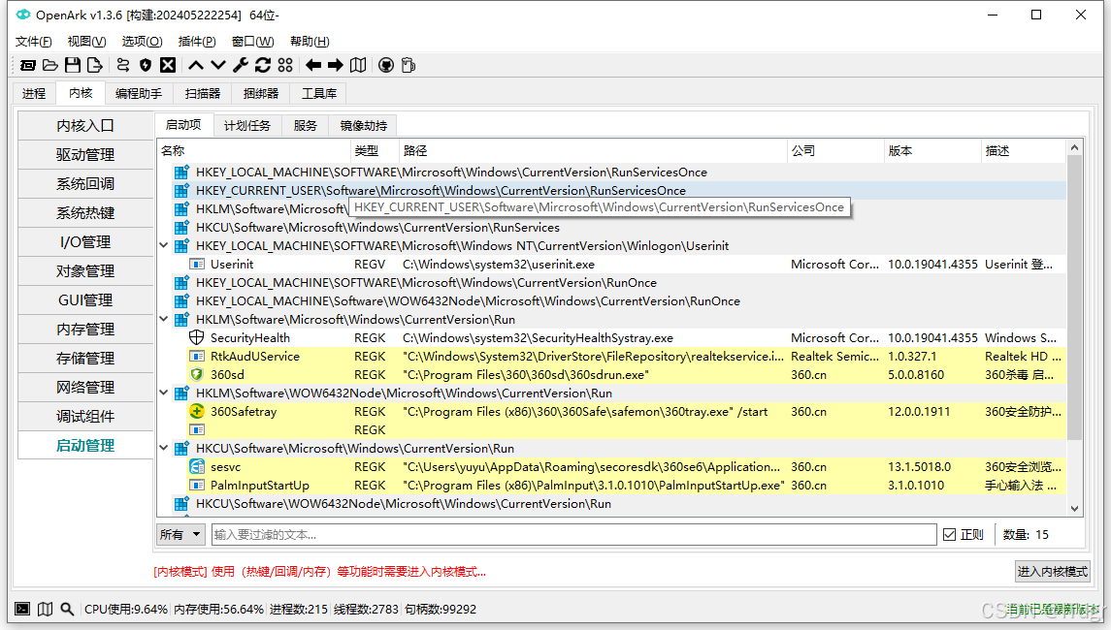Click the scrollbar up arrow
Image resolution: width=1111 pixels, height=630 pixels.
tap(1074, 147)
